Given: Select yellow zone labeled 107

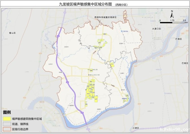Looking at the screenshot, I should coord(96,99).
